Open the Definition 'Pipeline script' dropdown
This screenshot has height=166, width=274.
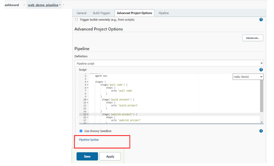[x=169, y=63]
